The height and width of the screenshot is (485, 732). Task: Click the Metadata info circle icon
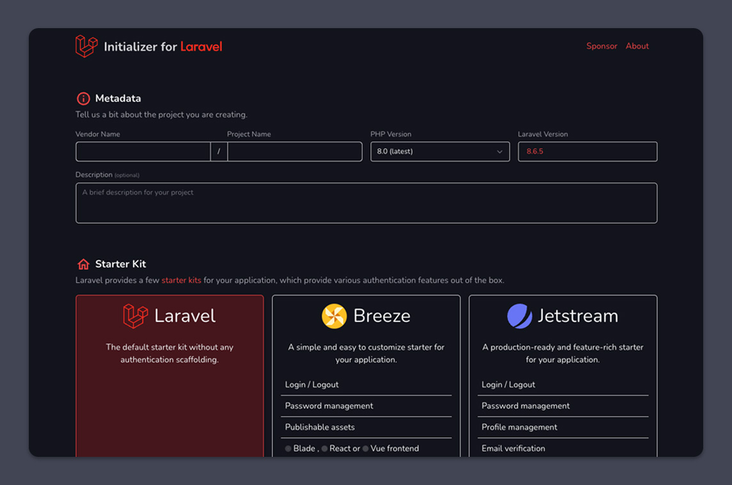(83, 99)
